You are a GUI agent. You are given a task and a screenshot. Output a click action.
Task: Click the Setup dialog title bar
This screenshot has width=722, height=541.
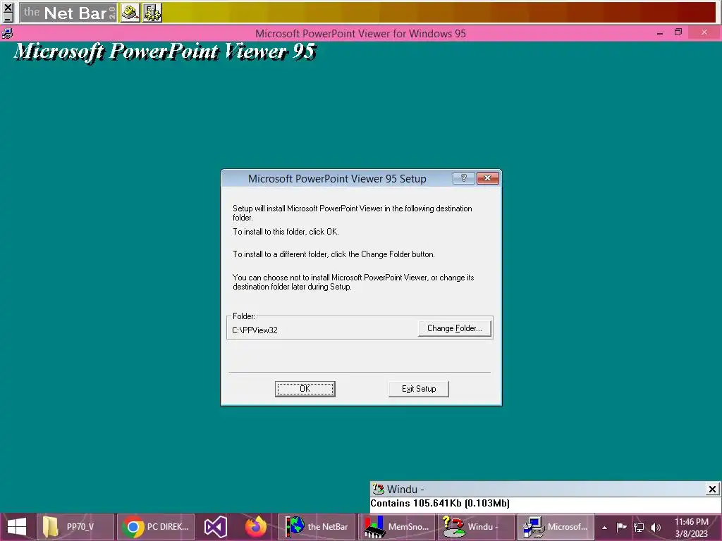click(337, 178)
